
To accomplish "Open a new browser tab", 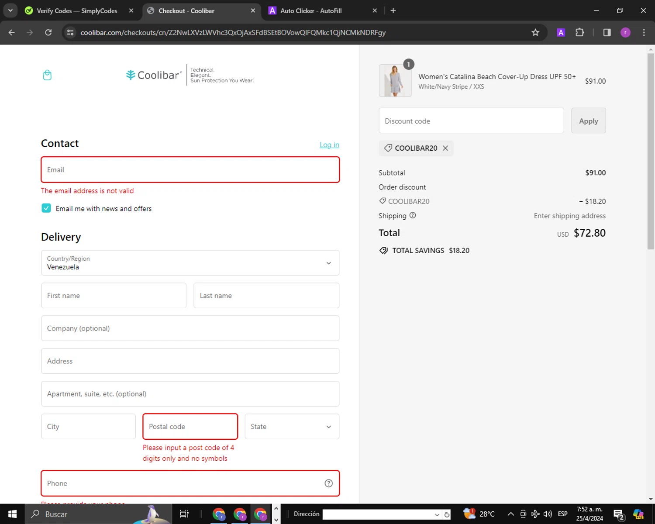I will (393, 10).
